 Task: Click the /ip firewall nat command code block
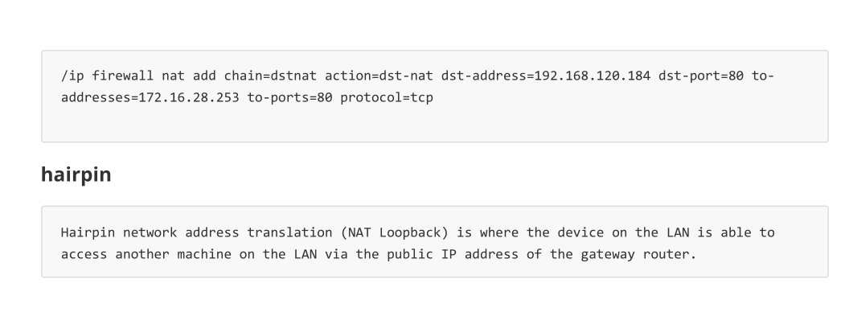point(435,96)
